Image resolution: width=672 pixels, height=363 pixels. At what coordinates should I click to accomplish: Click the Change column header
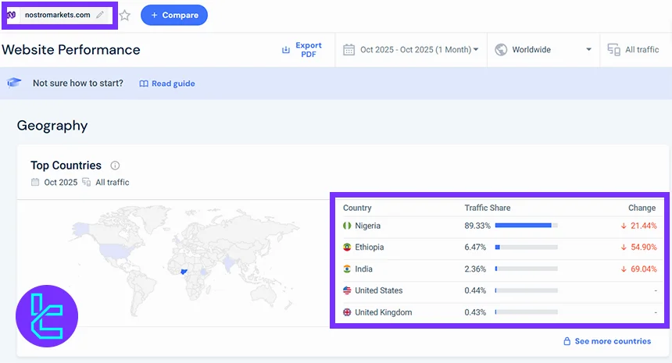(642, 208)
